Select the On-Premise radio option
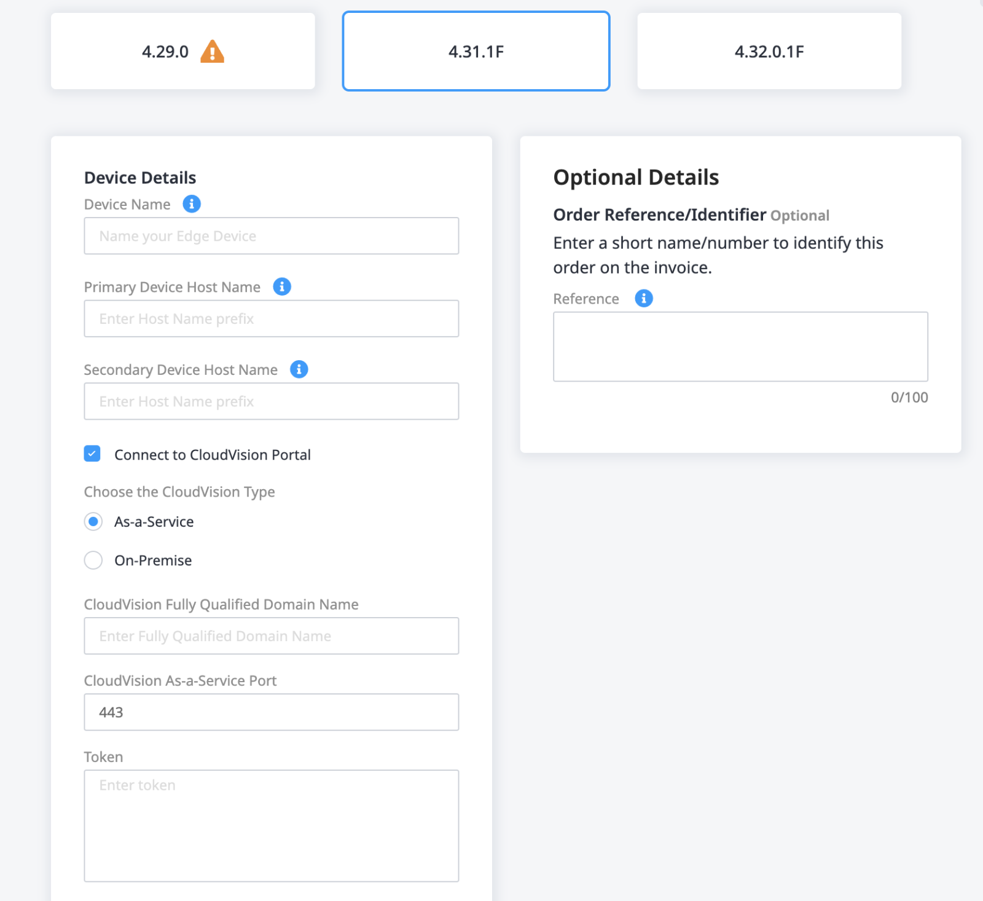Viewport: 983px width, 901px height. click(93, 561)
